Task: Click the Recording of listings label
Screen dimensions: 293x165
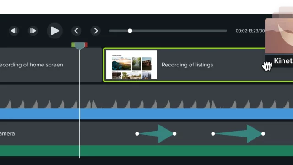Action: point(187,65)
